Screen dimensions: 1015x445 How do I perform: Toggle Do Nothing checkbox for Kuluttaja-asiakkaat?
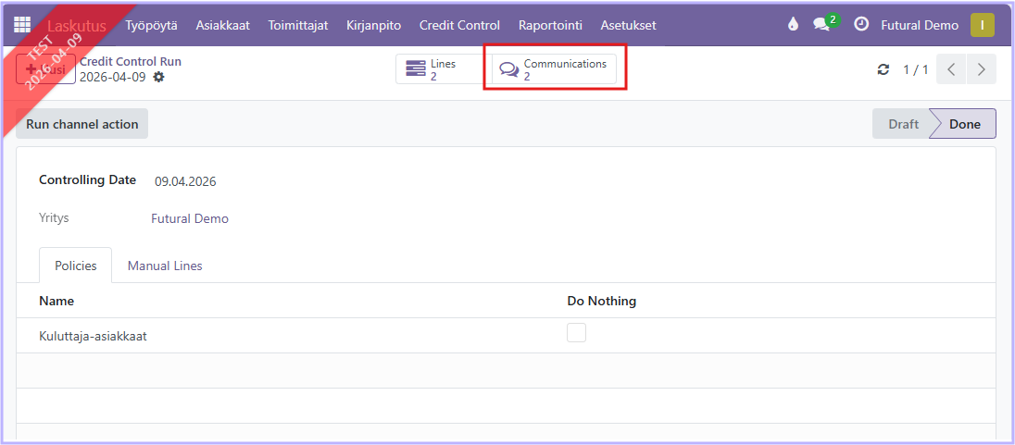click(x=576, y=333)
